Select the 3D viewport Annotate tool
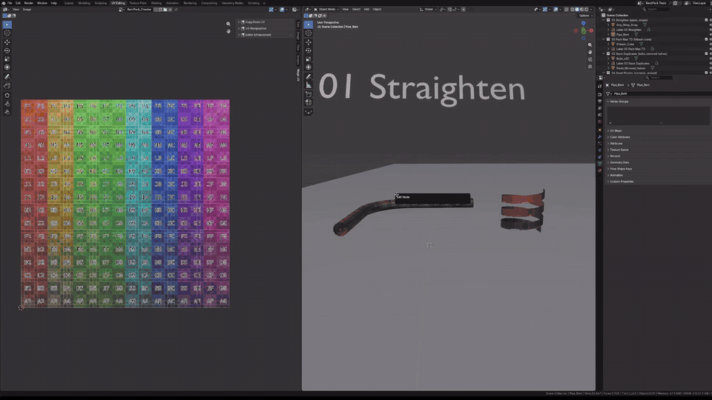 (309, 76)
